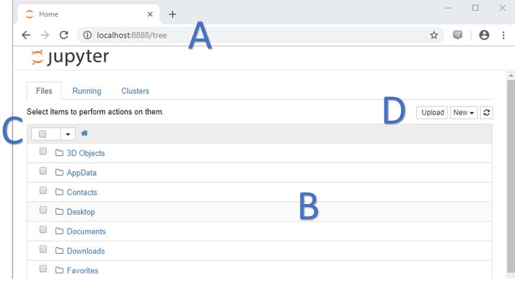Click the home directory icon in breadcrumb

(84, 134)
